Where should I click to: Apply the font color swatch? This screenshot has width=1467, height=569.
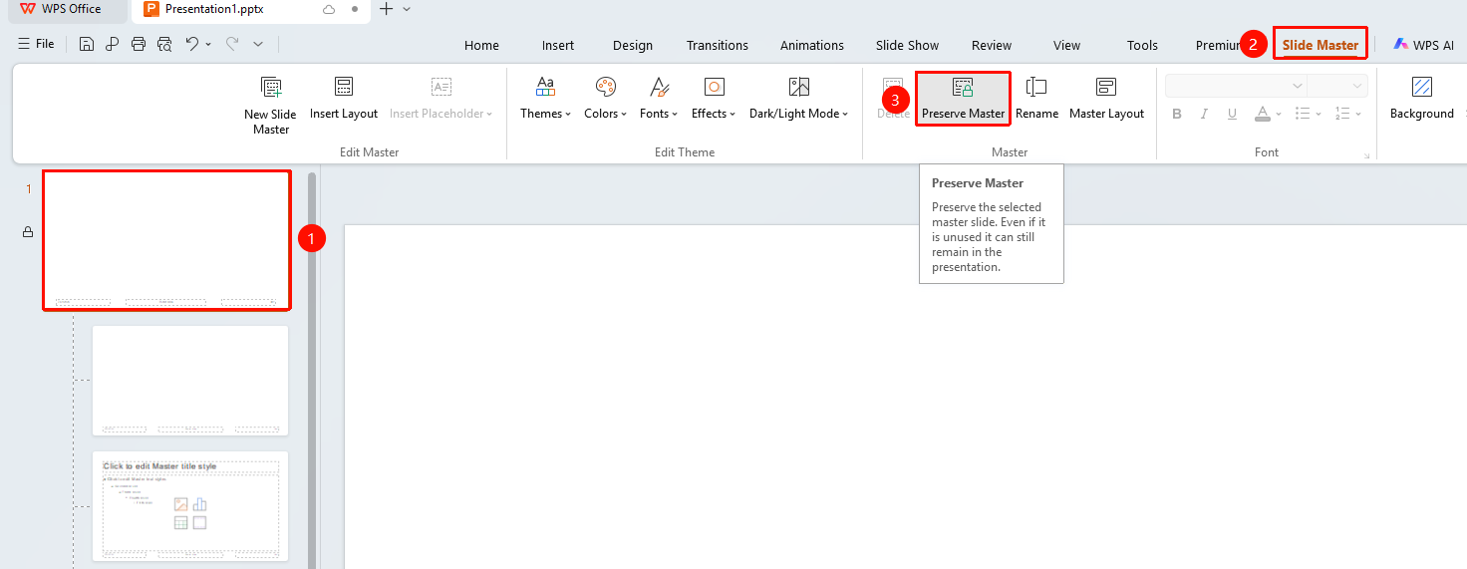(x=1262, y=114)
